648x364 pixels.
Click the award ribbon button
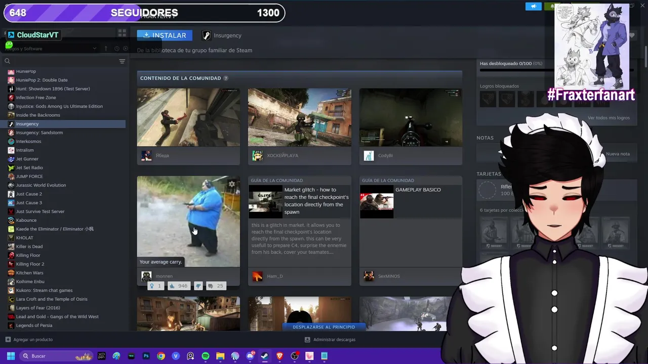[155, 286]
